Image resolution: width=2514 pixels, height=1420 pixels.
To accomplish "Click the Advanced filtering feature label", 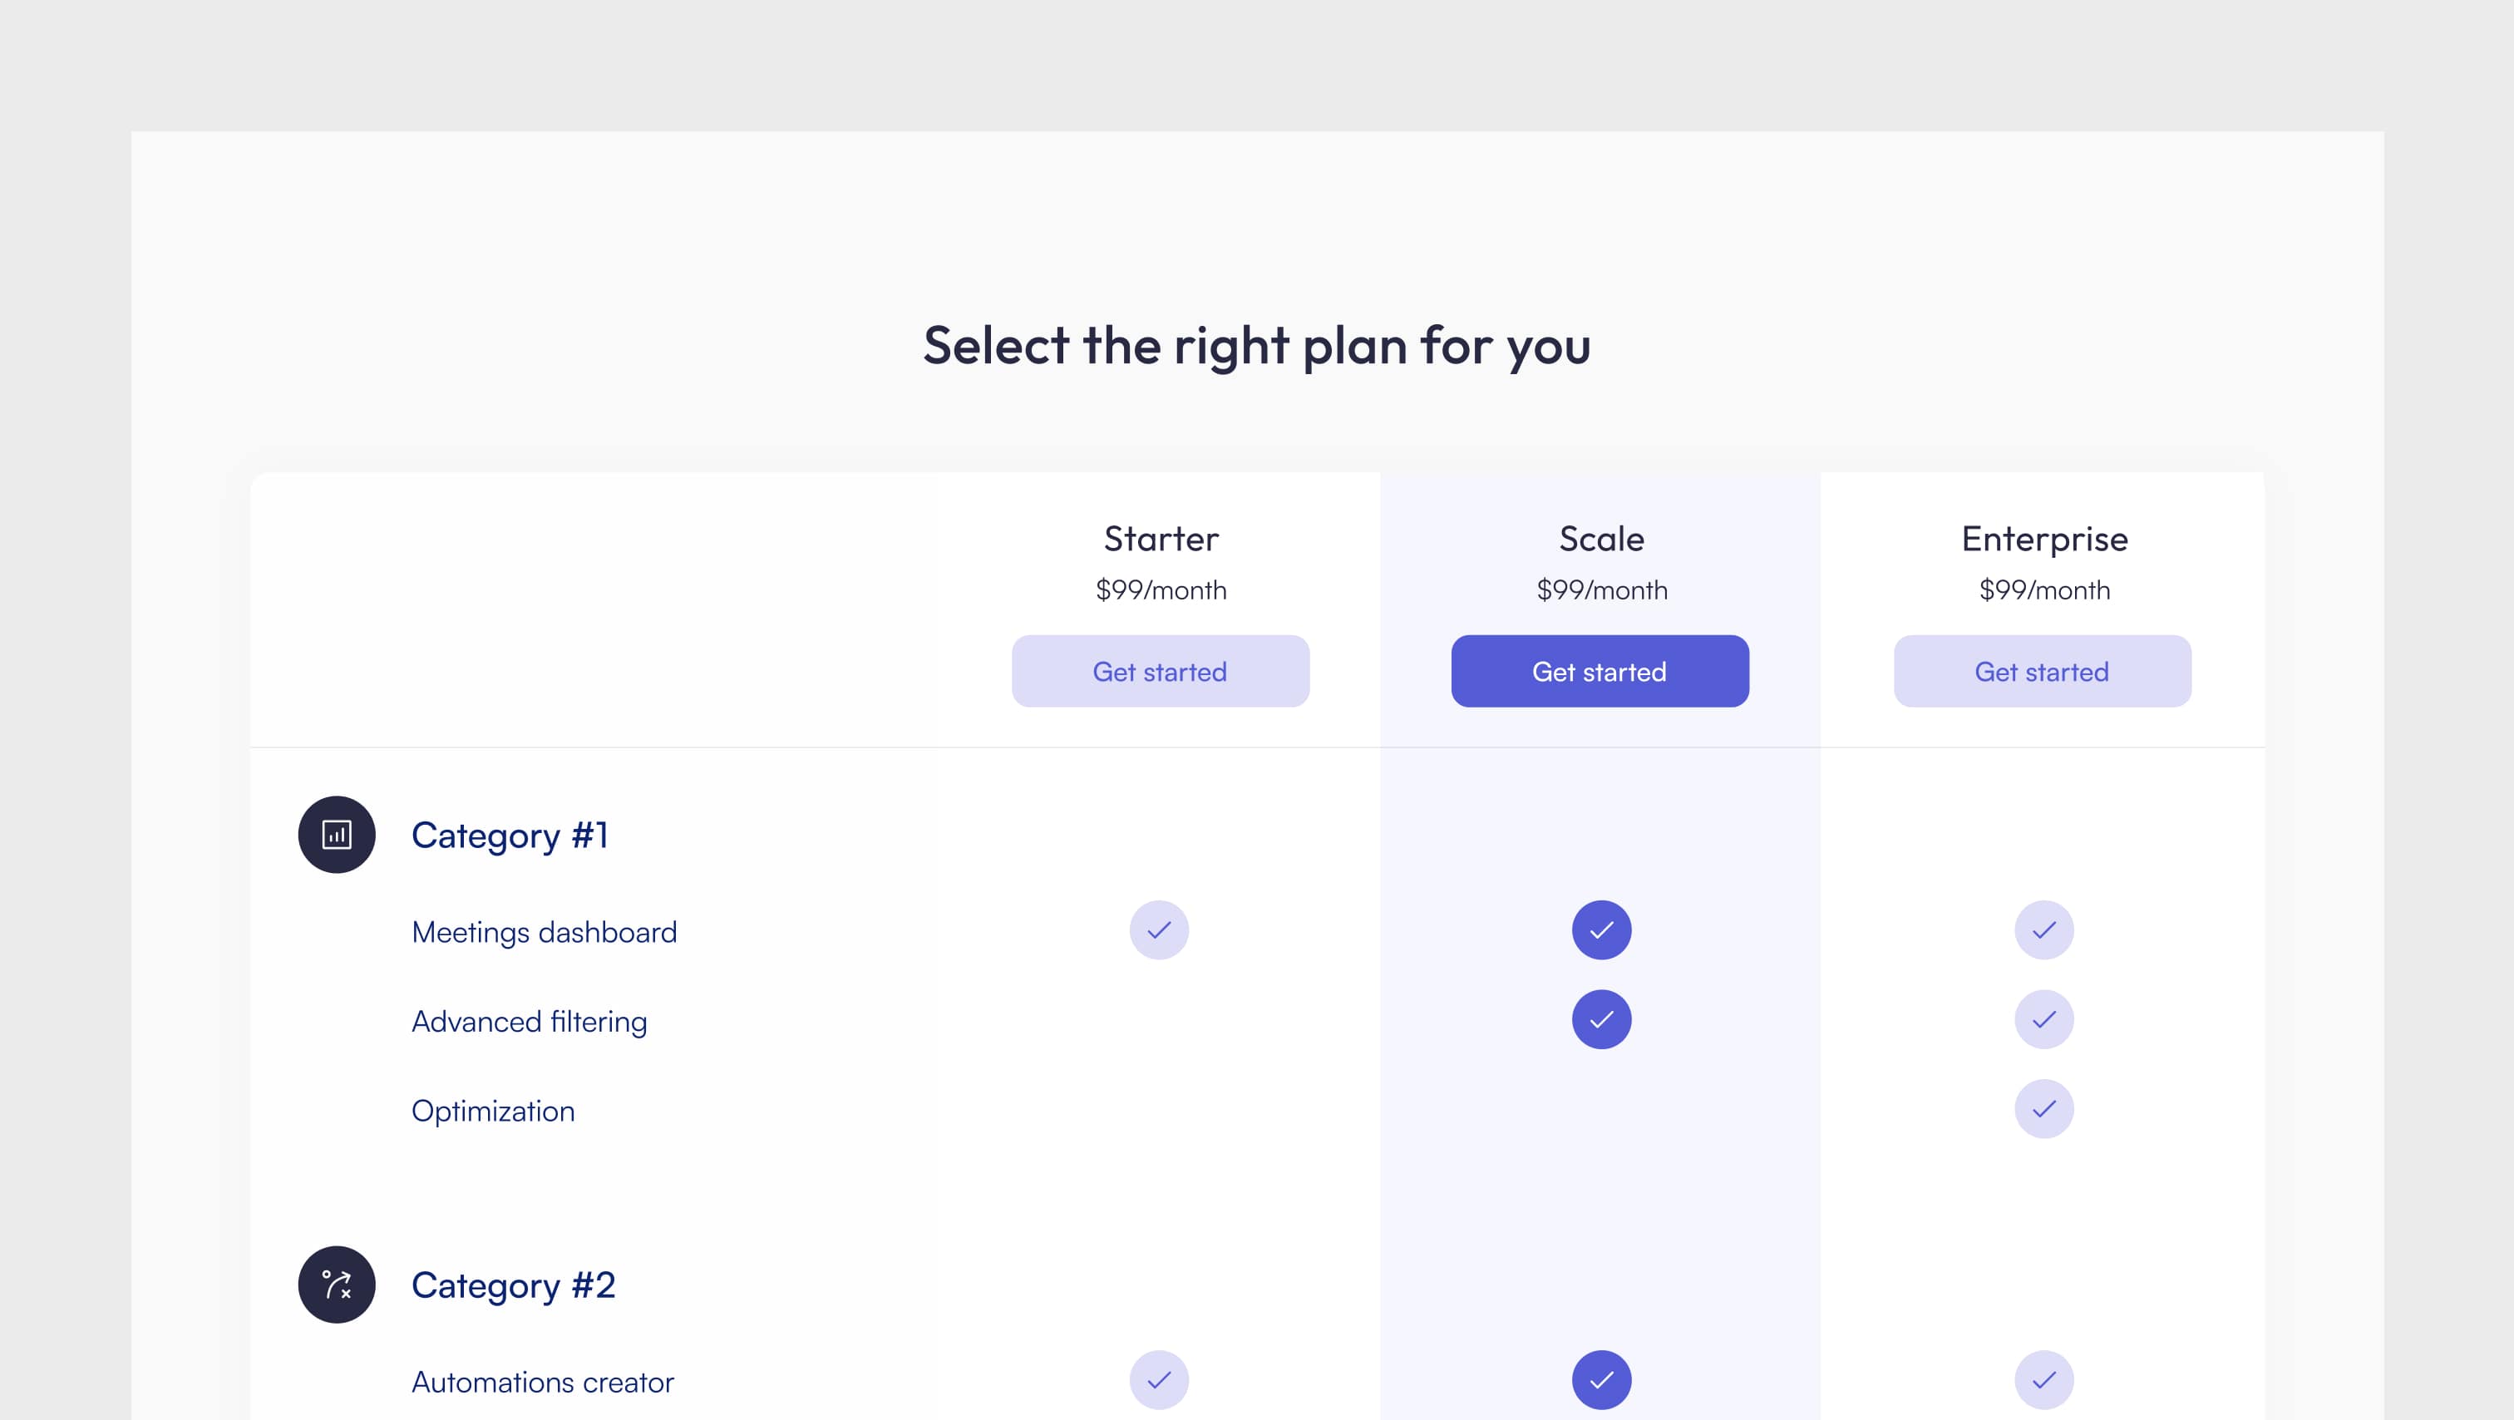I will pyautogui.click(x=530, y=1022).
